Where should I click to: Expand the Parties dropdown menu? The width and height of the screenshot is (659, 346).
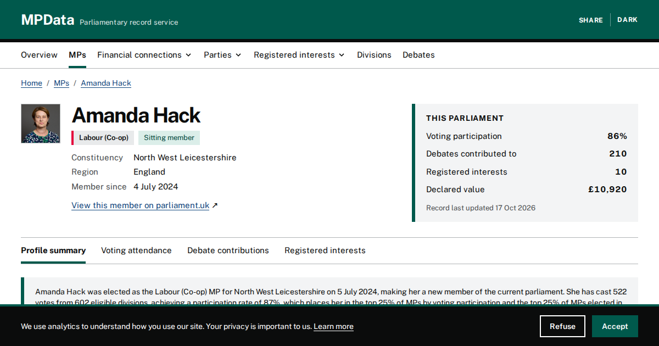pos(222,55)
